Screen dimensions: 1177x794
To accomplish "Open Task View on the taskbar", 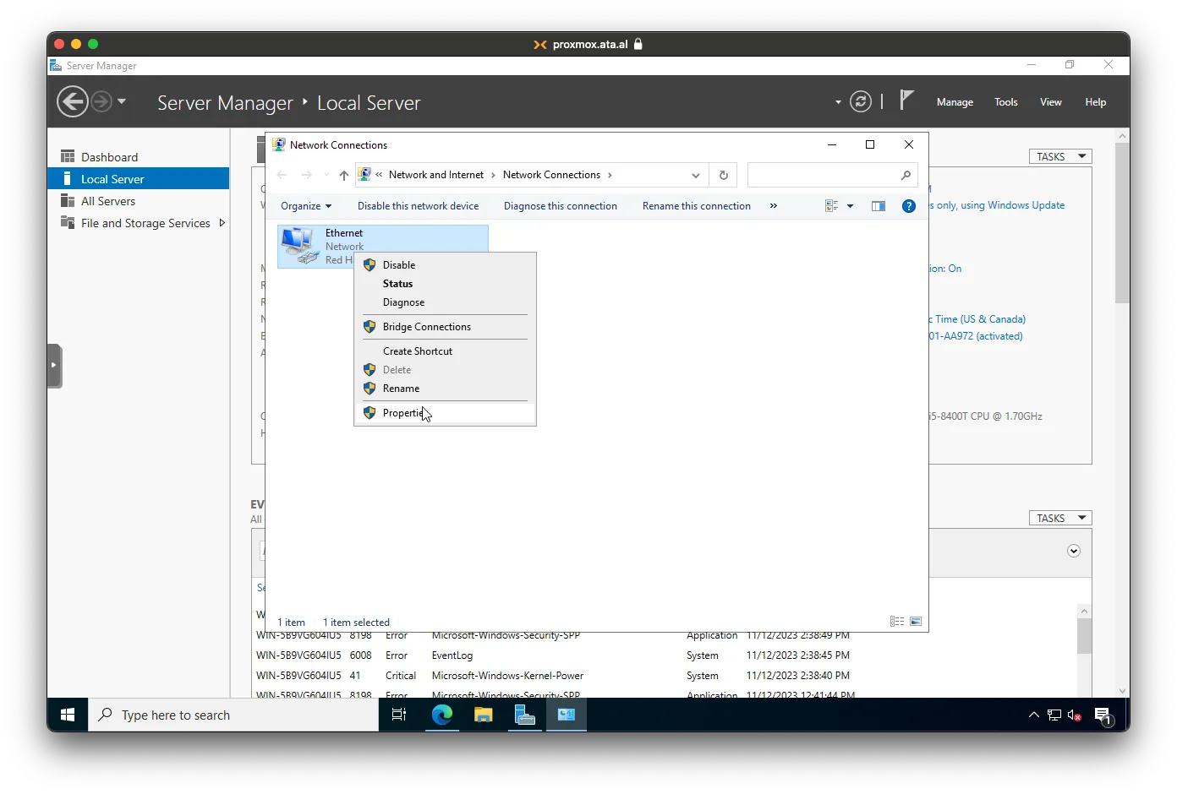I will [x=399, y=715].
